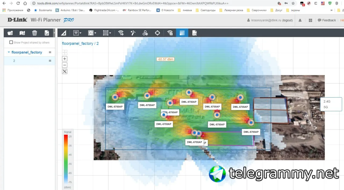Click the add access point Wi-Fi icon
Viewport: 344px width, 190px height.
[x=121, y=33]
